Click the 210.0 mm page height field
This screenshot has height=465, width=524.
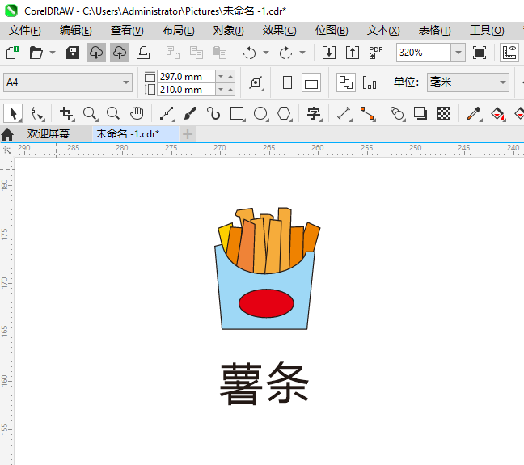pyautogui.click(x=186, y=90)
